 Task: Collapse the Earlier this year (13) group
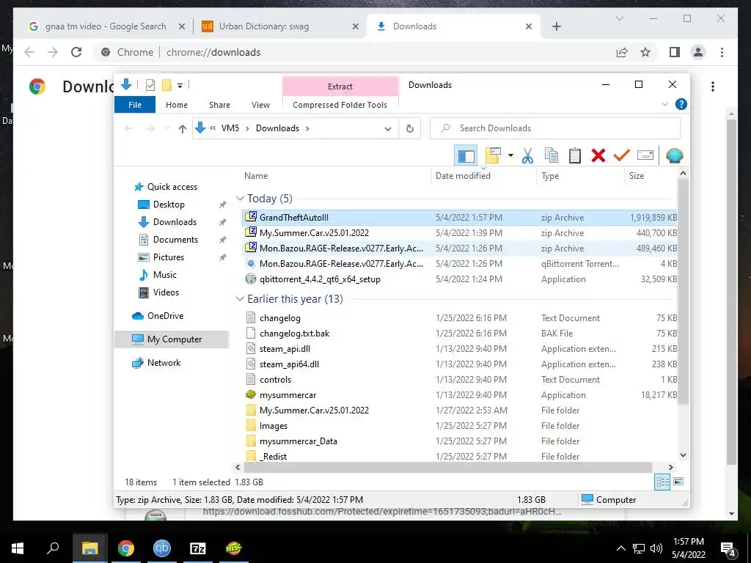[240, 299]
